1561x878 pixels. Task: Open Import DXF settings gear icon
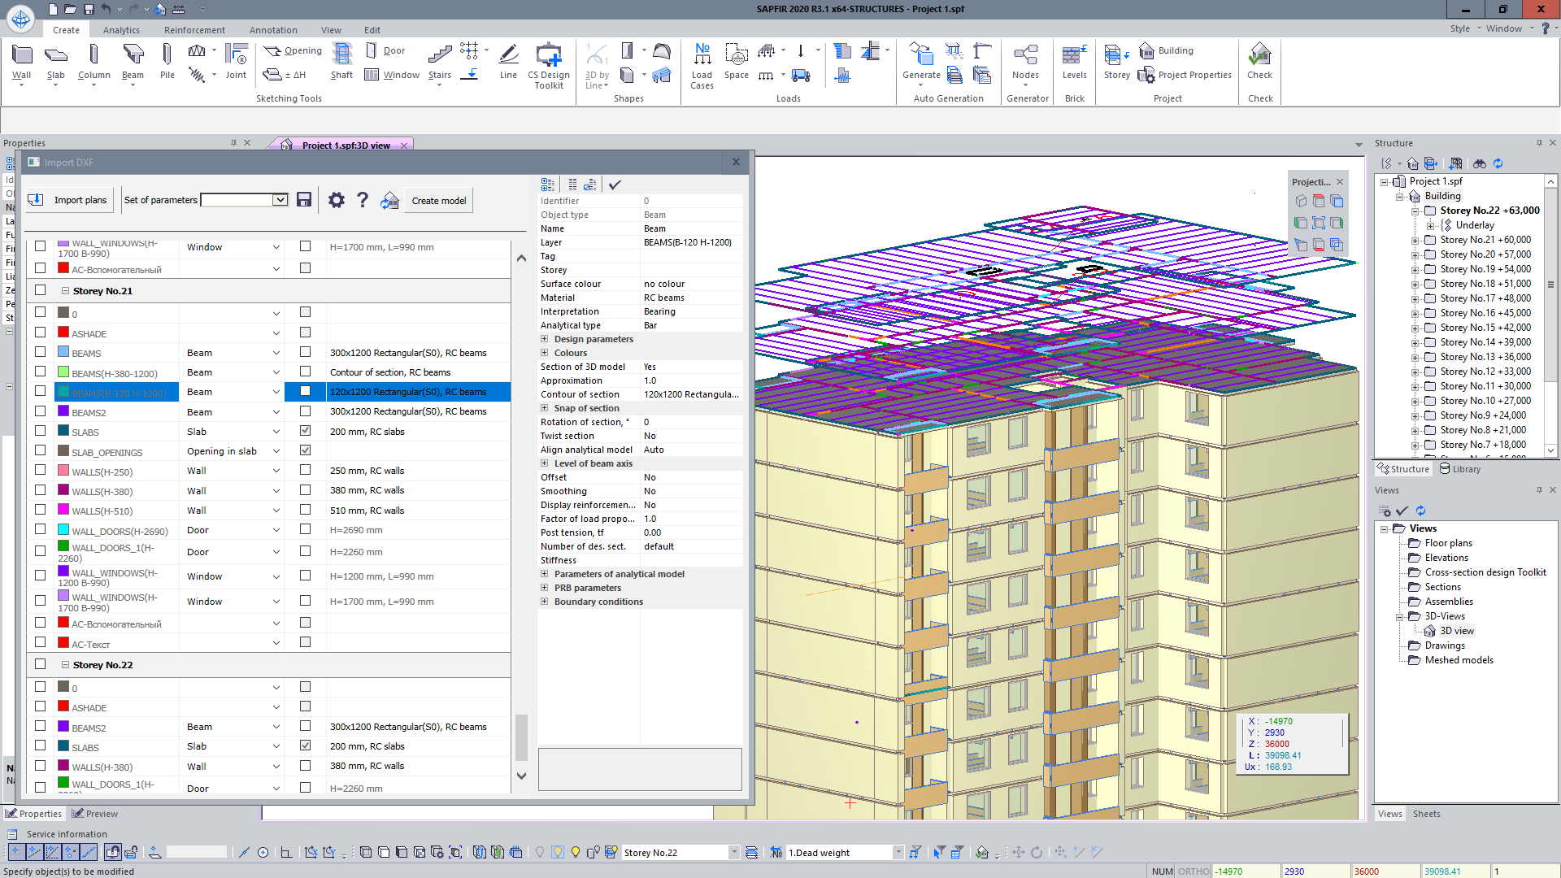(336, 200)
